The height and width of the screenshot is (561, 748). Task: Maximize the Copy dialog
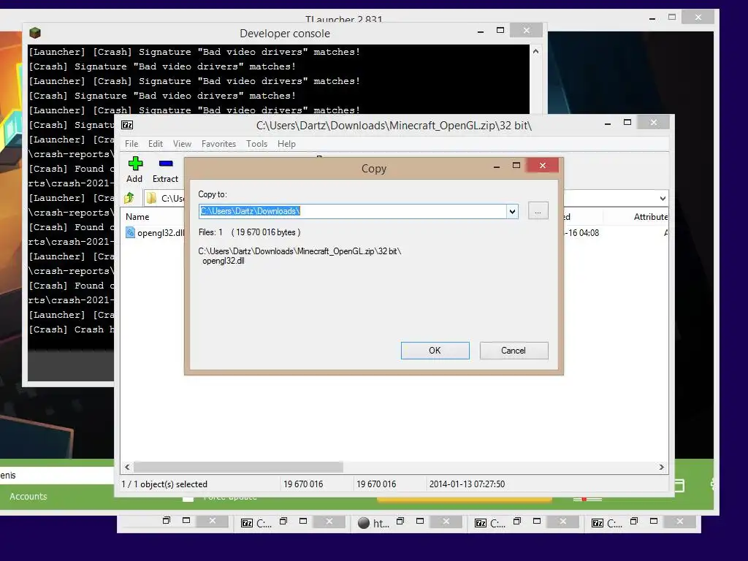coord(516,165)
